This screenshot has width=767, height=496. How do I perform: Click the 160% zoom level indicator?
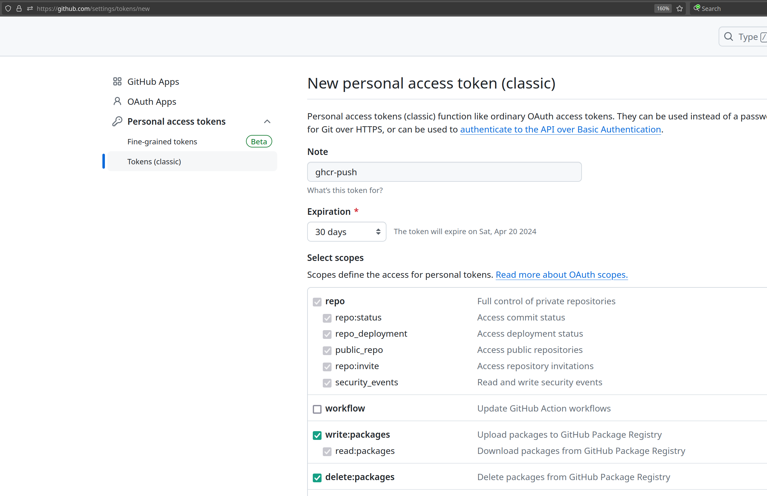coord(663,8)
